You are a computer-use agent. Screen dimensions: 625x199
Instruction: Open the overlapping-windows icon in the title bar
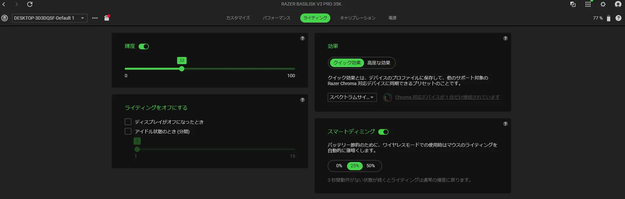point(573,4)
